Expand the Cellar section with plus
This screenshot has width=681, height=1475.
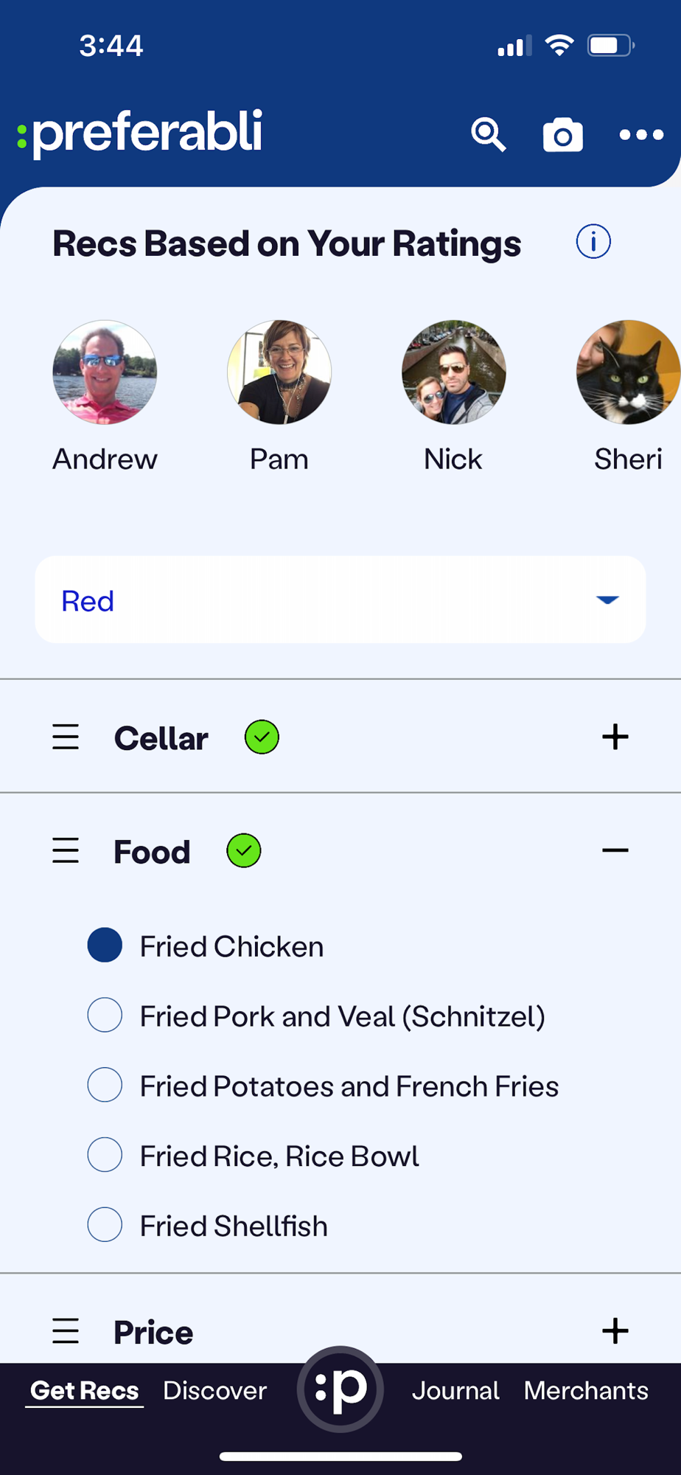click(x=615, y=737)
